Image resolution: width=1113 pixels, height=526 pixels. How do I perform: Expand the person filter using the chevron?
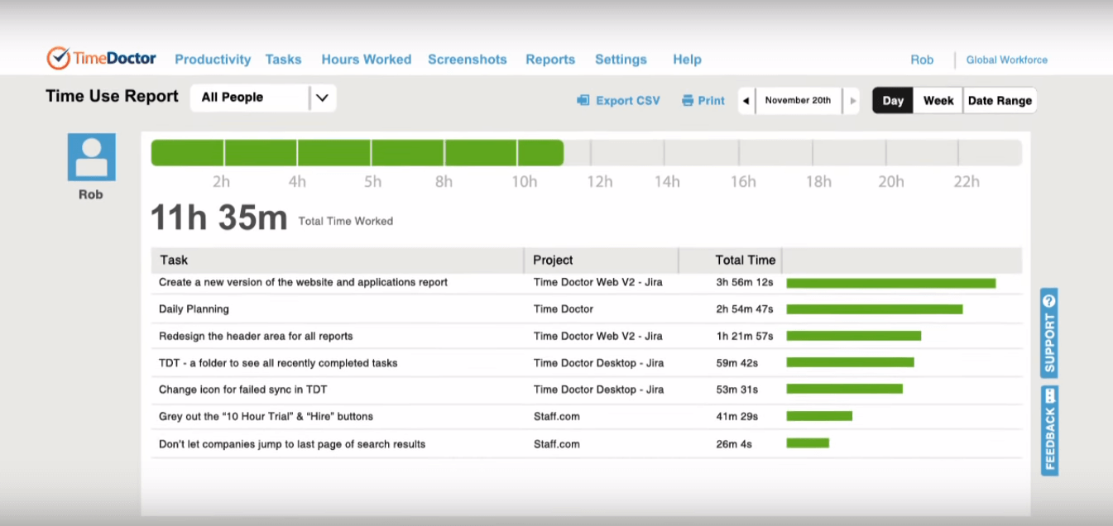(322, 97)
